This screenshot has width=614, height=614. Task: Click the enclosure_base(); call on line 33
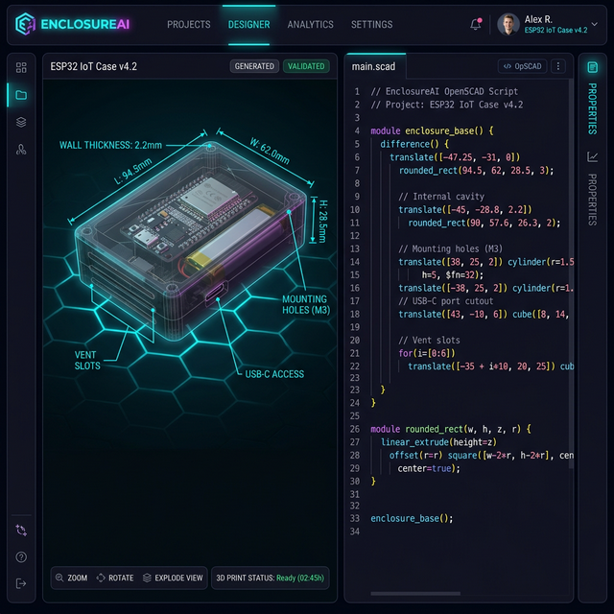pyautogui.click(x=412, y=518)
